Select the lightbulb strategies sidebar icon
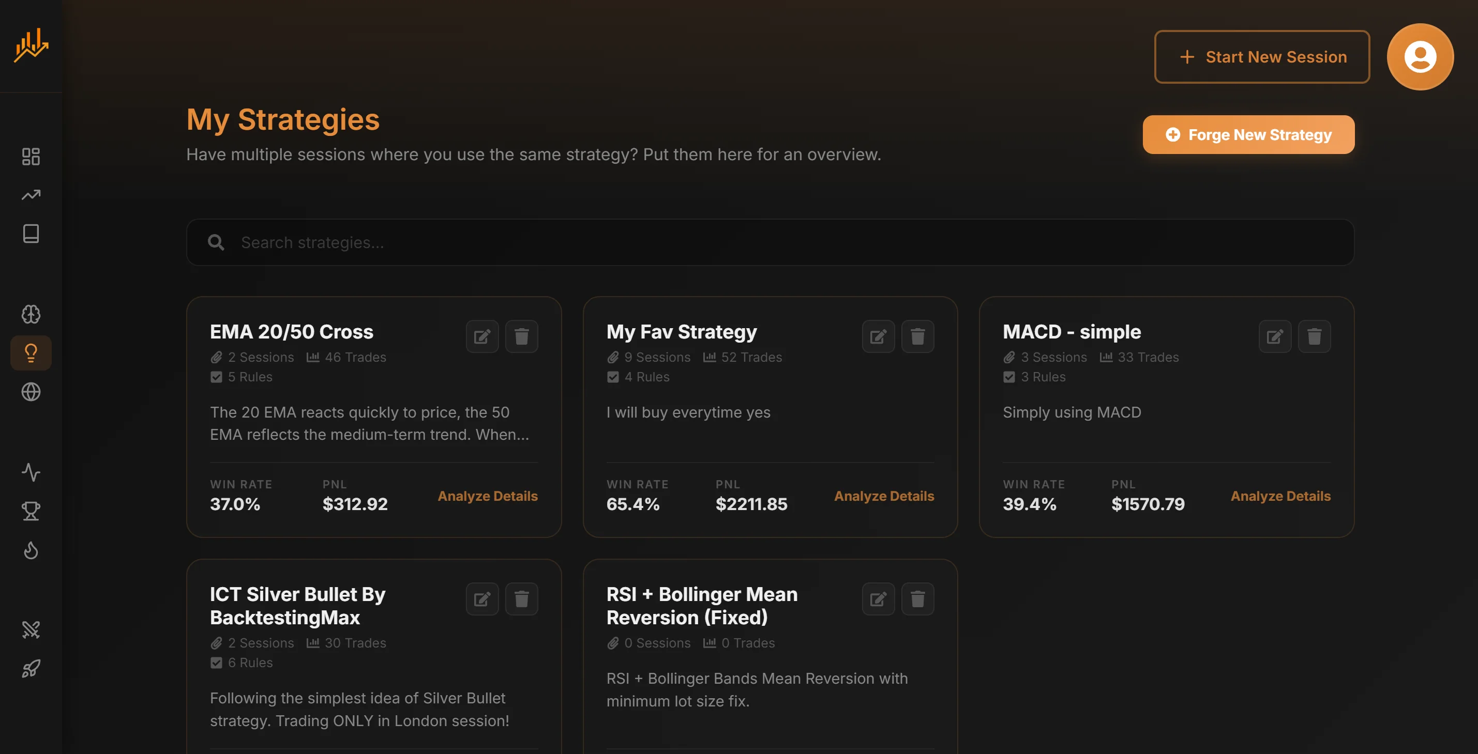This screenshot has height=754, width=1478. point(31,352)
